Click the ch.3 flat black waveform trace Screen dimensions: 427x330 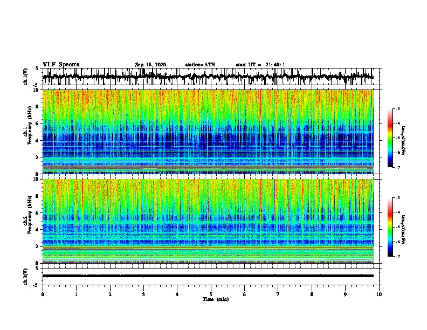[208, 276]
